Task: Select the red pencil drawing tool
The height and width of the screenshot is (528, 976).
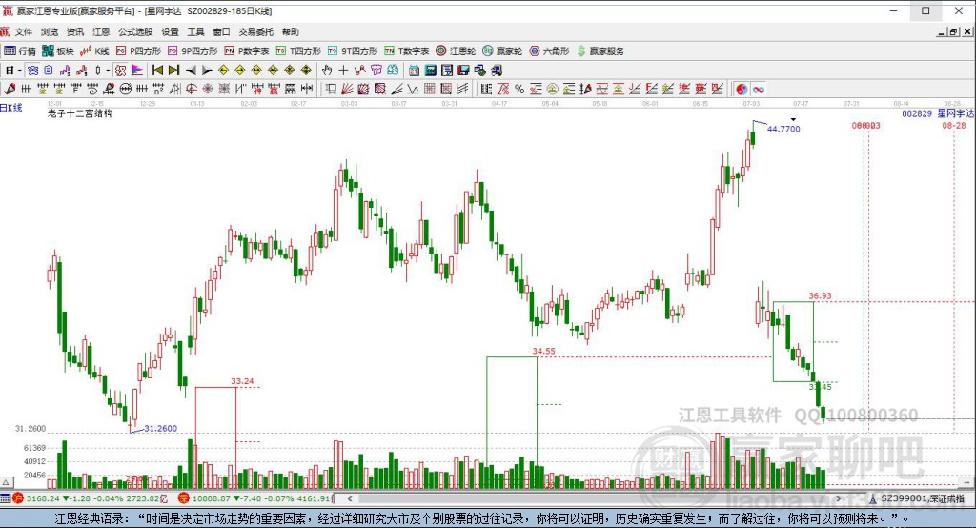Action: [10, 90]
